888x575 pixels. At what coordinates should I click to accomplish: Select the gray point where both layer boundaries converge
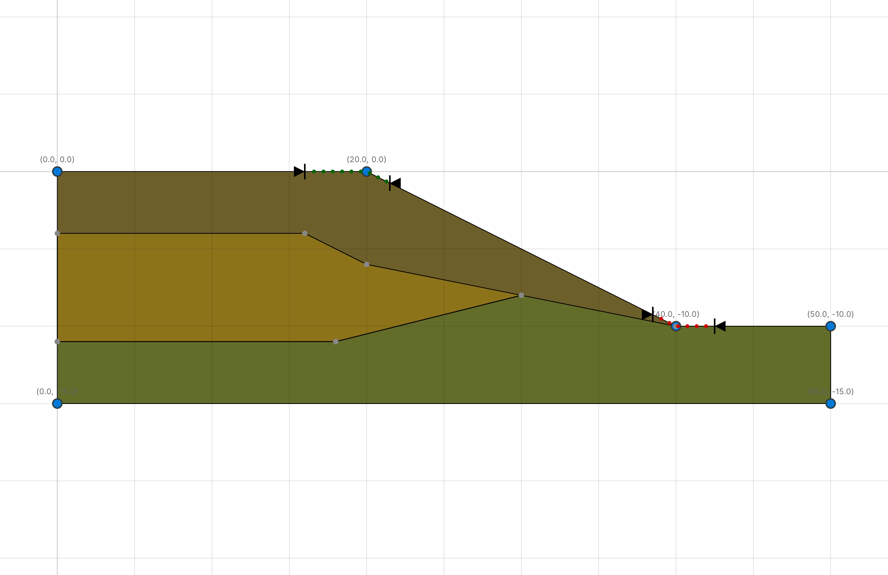click(x=521, y=295)
